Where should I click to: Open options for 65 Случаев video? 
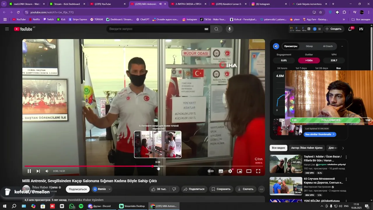click(346, 179)
